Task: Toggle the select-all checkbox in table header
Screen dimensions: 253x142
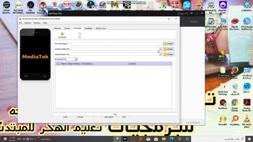Action: 58,64
